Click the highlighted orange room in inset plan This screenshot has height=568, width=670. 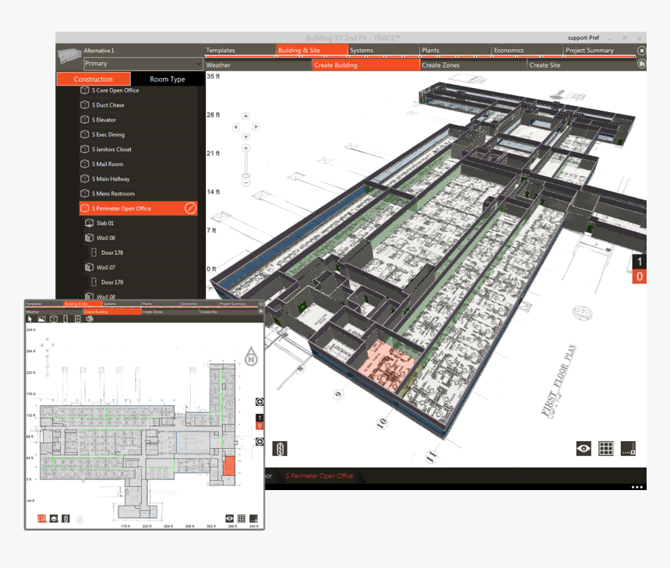228,466
